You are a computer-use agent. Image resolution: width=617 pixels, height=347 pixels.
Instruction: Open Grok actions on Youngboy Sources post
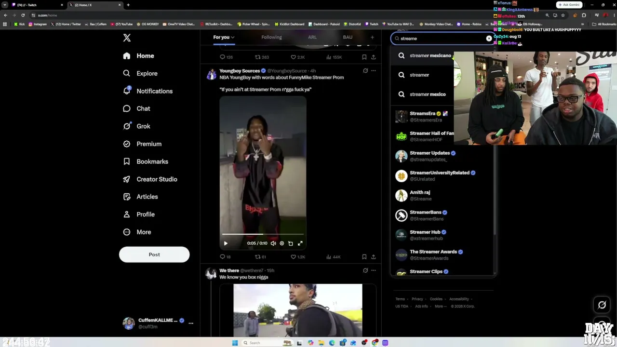[365, 71]
